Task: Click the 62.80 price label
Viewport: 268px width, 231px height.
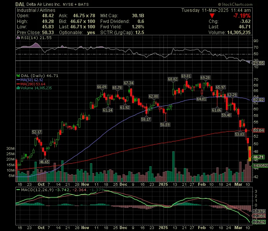Action: click(154, 97)
